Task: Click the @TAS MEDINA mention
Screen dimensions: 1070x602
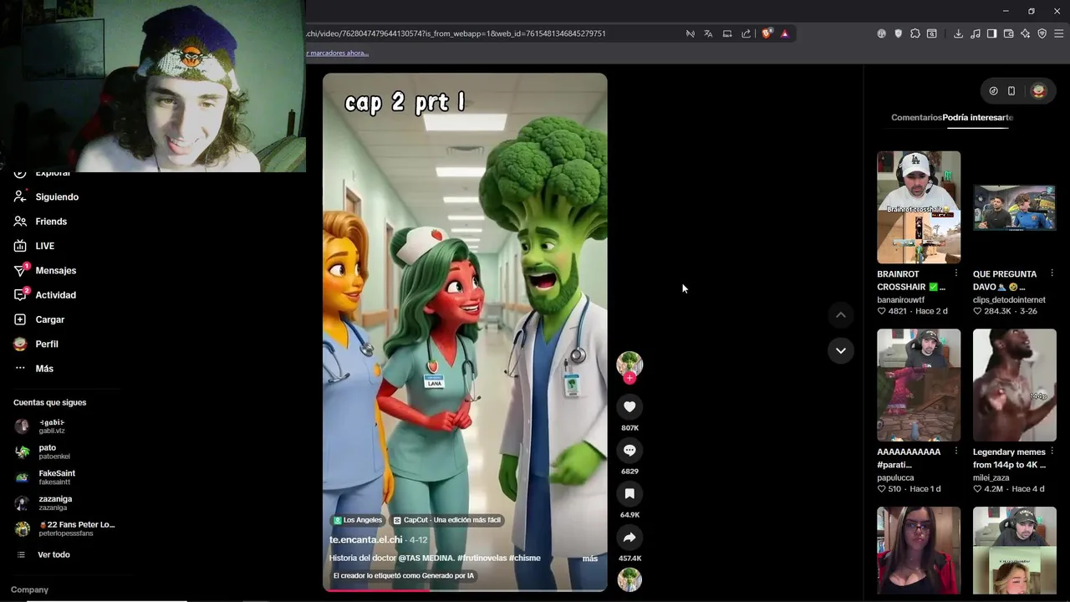Action: (x=426, y=559)
